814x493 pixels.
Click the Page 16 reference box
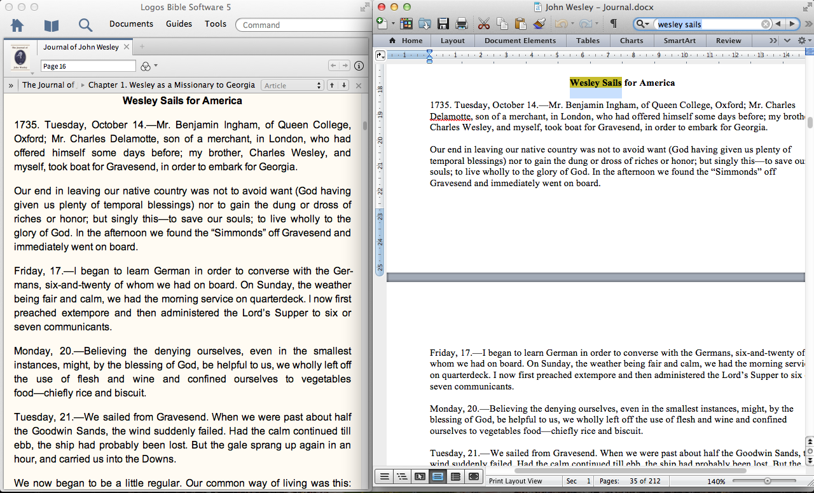(x=88, y=66)
